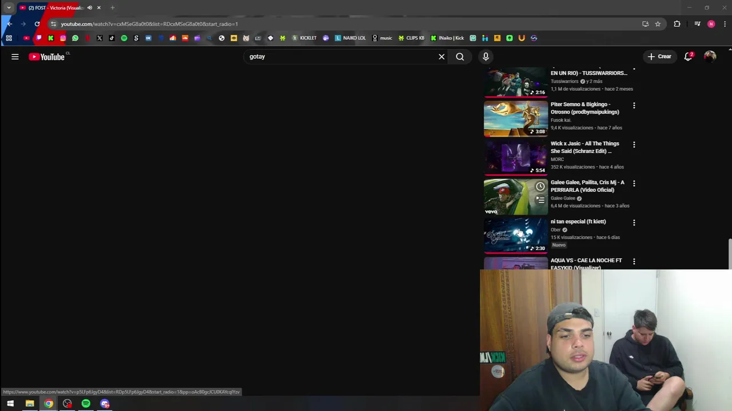Click the Crear button

(x=659, y=57)
